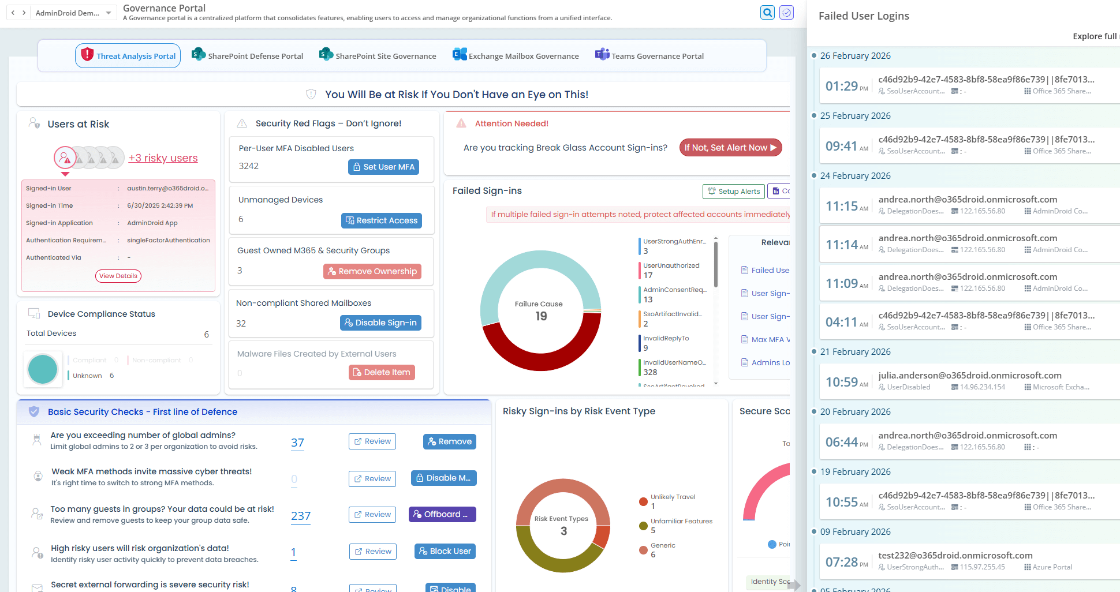
Task: Click the +3 risky users link
Action: (x=163, y=158)
